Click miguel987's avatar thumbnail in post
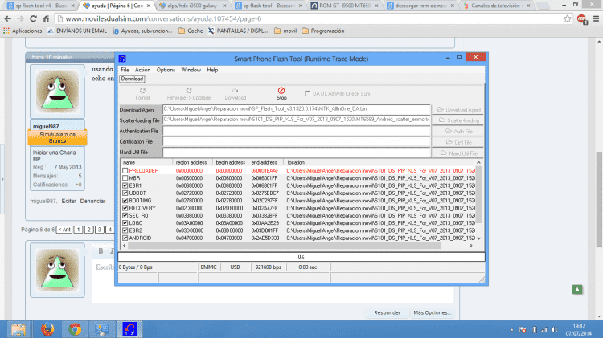 pyautogui.click(x=57, y=92)
